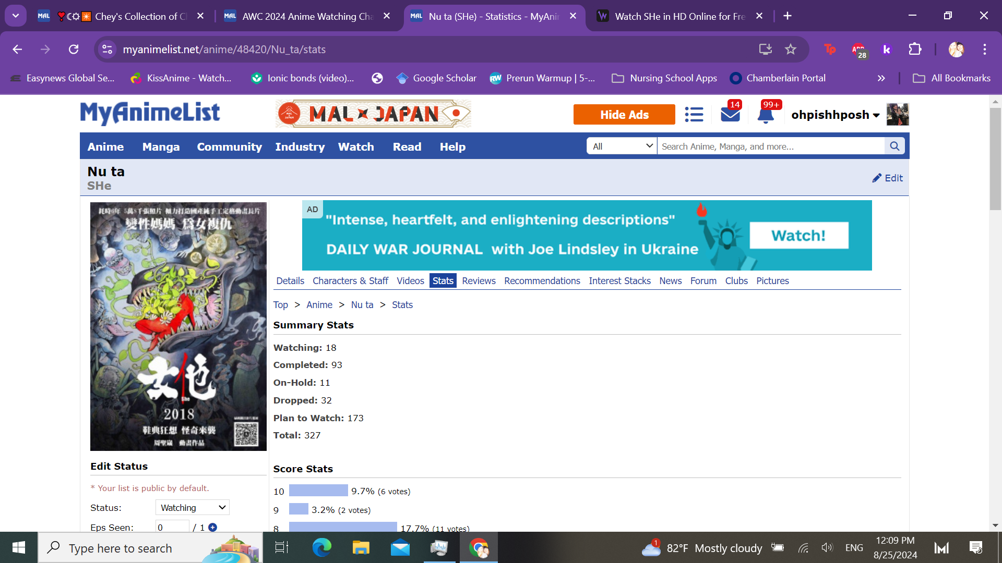Open the Status Watching dropdown
Viewport: 1002px width, 563px height.
(x=193, y=507)
